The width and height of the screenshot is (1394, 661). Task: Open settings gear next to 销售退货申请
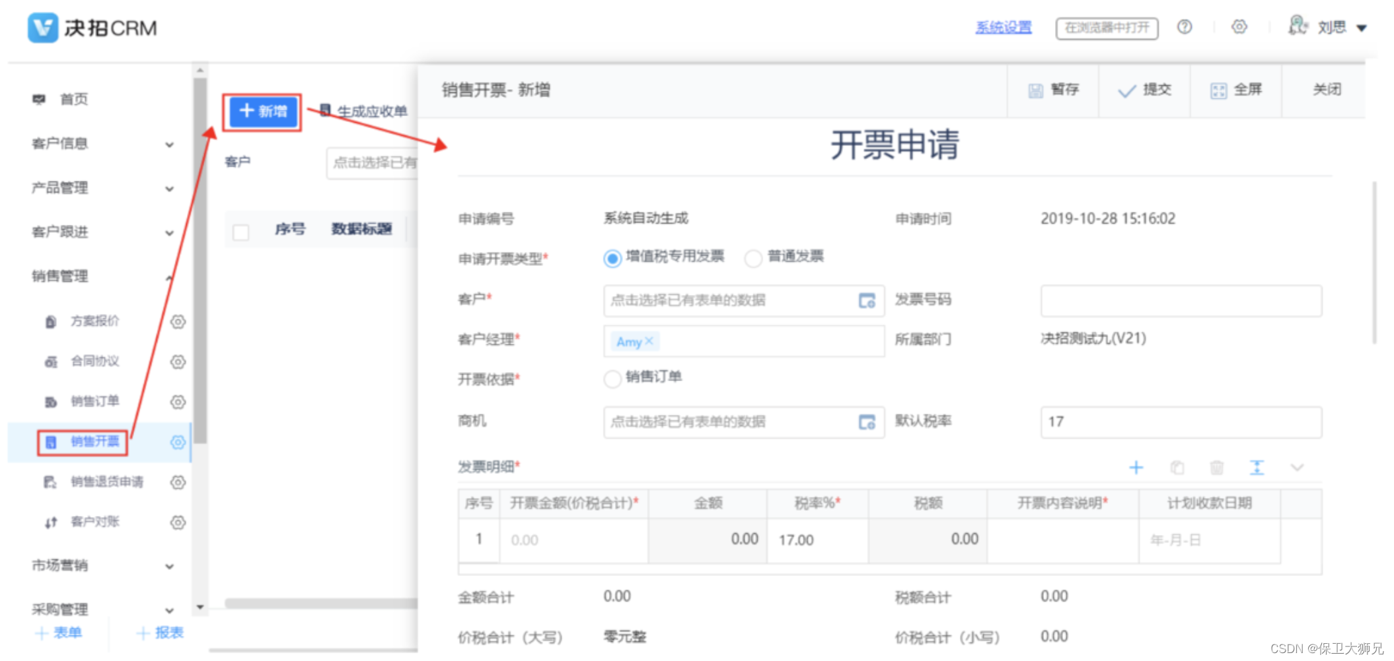(x=178, y=483)
